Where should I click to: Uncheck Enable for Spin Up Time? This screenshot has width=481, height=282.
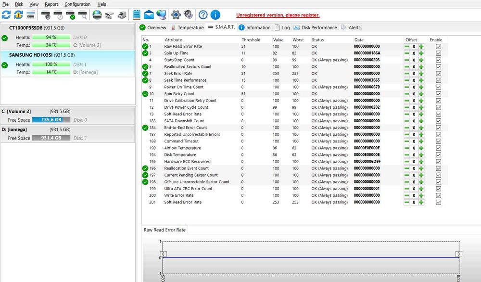438,53
